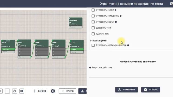Select answer row 3 in block #3
The width and height of the screenshot is (173, 97).
42,54
